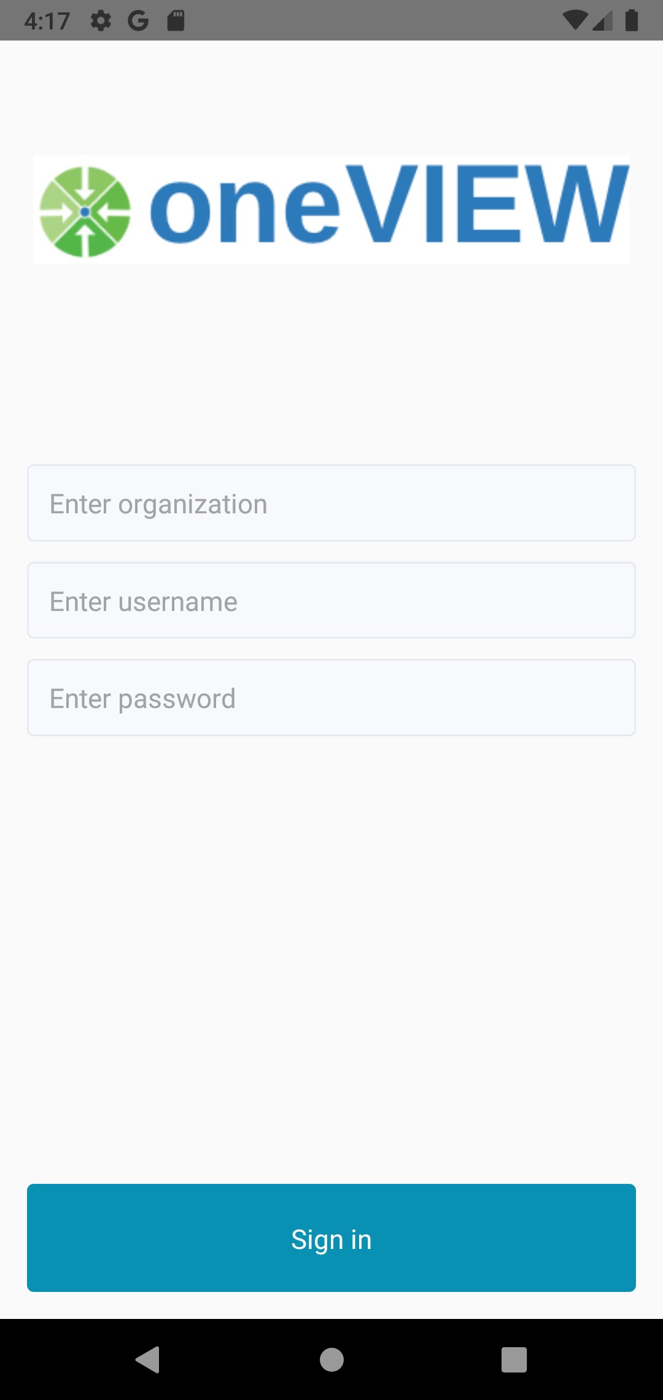Click the Enter password field
This screenshot has width=663, height=1400.
331,698
